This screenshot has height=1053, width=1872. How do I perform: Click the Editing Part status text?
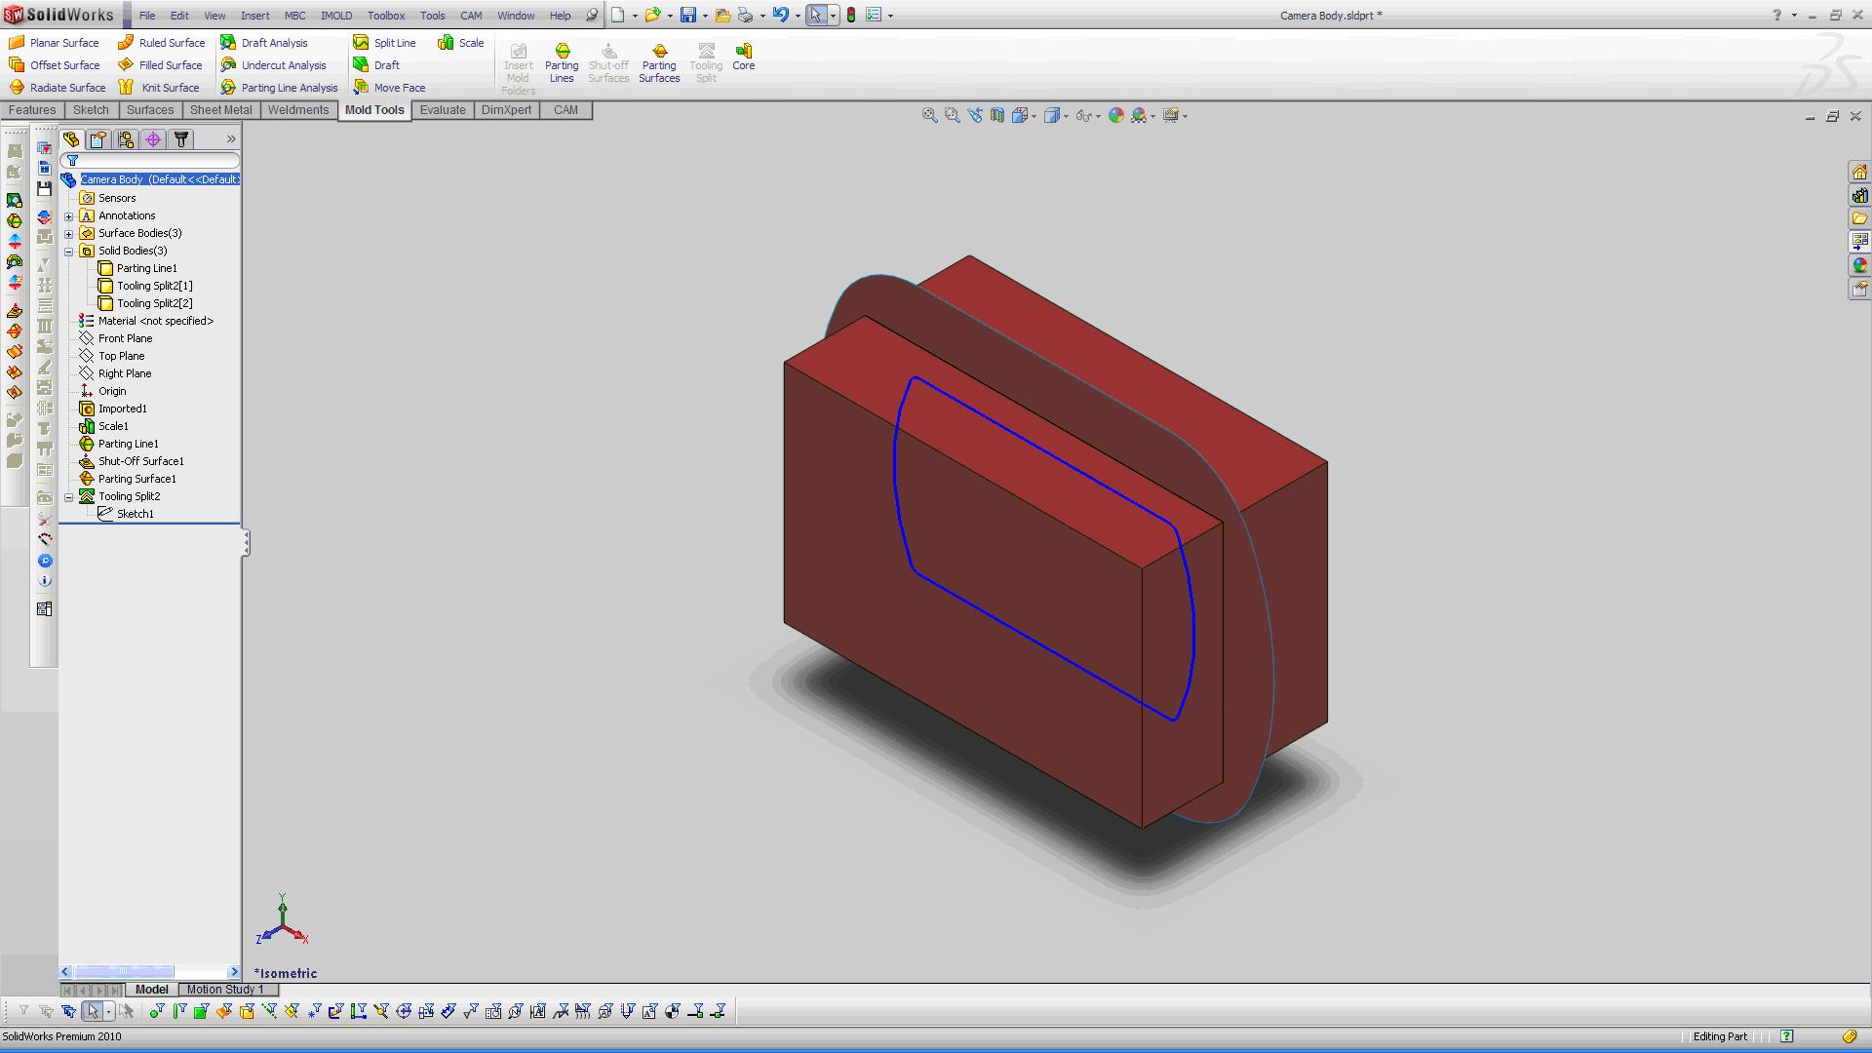pos(1720,1036)
